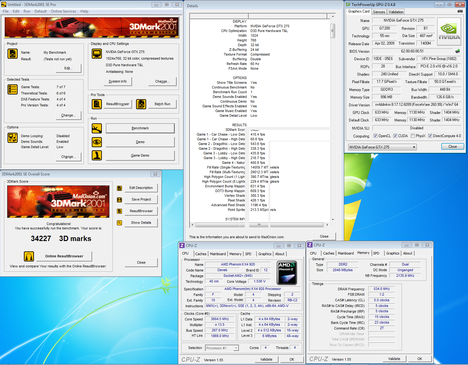Click Validate in the left CPU-Z window
The width and height of the screenshot is (468, 365).
[266, 359]
